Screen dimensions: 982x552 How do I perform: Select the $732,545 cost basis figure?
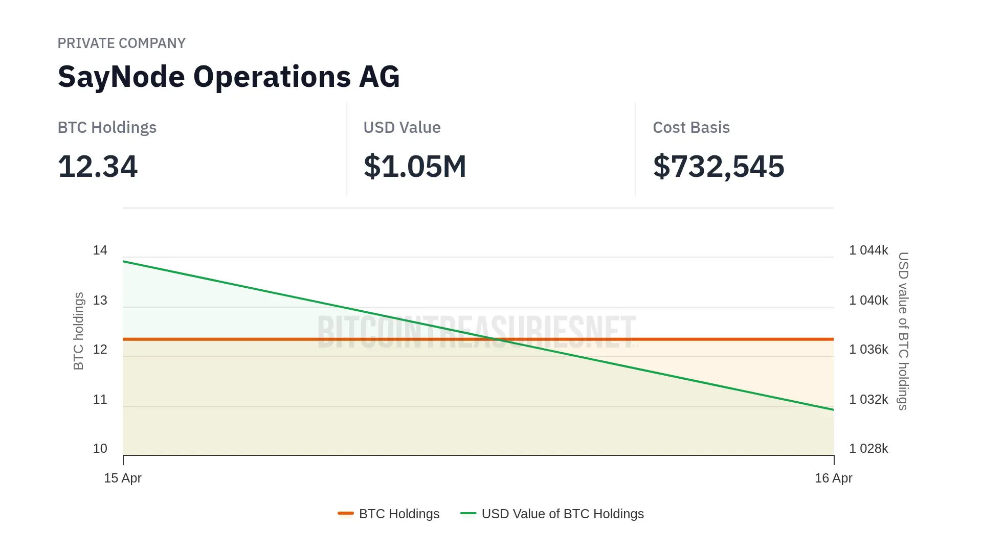719,167
